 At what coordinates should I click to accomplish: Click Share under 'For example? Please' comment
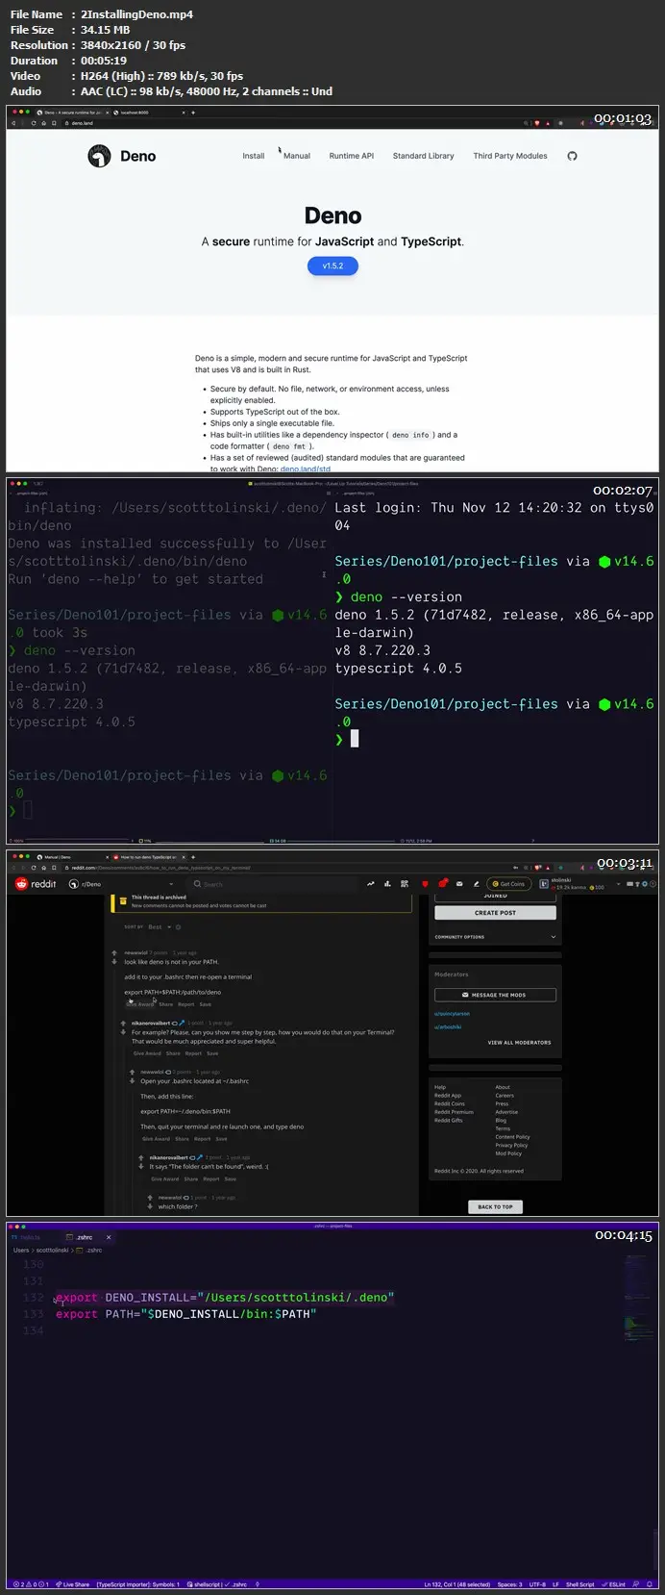(173, 1053)
